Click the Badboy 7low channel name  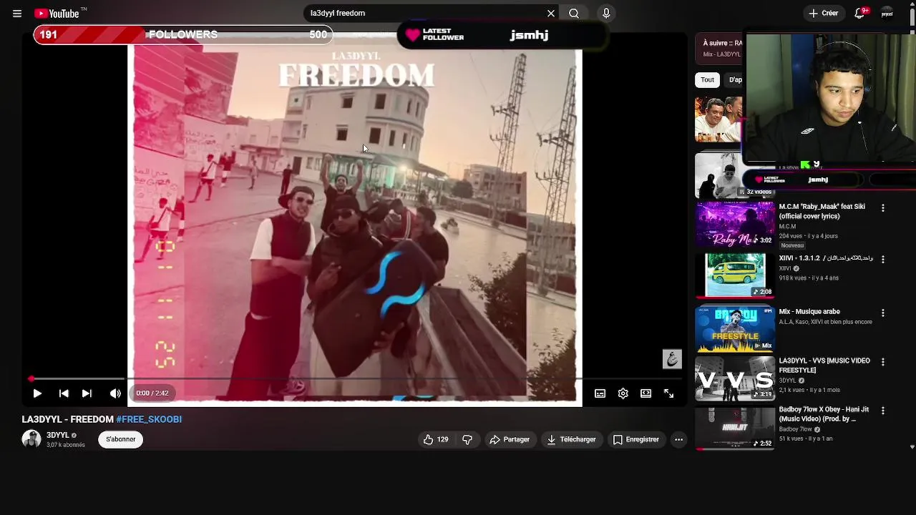[795, 429]
